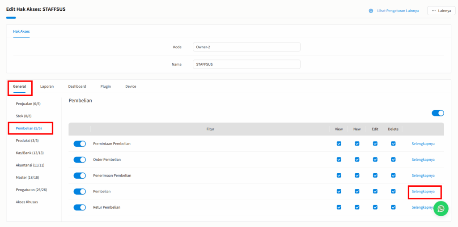The width and height of the screenshot is (458, 227).
Task: Open the WhatsApp chat floating icon
Action: (x=441, y=208)
